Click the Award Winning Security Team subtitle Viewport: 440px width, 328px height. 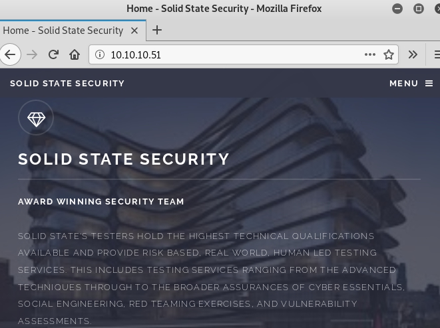[101, 201]
